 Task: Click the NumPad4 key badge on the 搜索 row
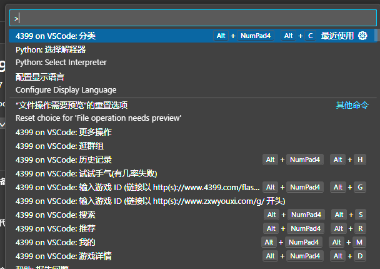pyautogui.click(x=306, y=215)
